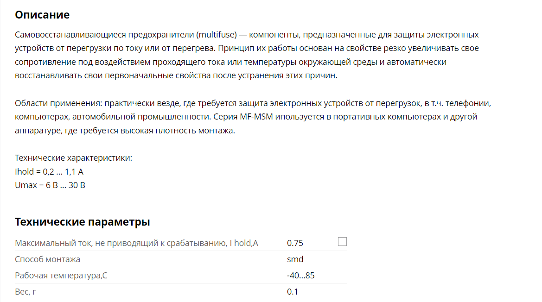Click the "Ihold = 0,2 ... 1,1 А" line
542x302 pixels.
[49, 171]
